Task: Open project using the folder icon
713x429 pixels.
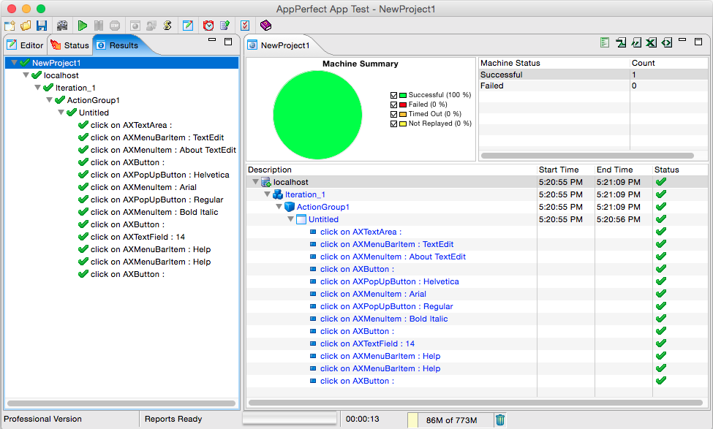Action: (x=26, y=26)
